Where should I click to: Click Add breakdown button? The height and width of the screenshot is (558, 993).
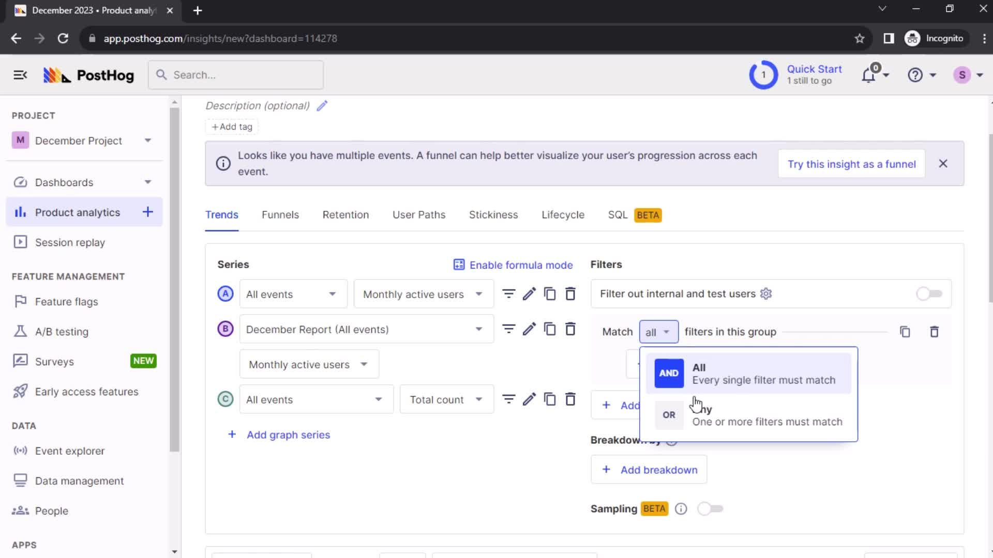click(650, 470)
